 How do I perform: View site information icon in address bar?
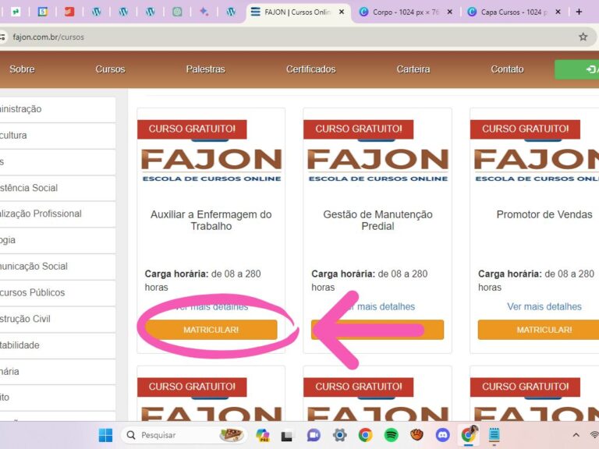click(x=3, y=37)
